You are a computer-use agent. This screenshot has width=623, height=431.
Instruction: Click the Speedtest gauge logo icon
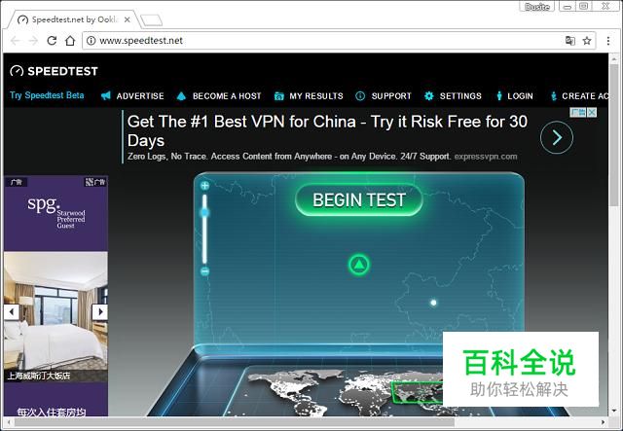tap(17, 71)
